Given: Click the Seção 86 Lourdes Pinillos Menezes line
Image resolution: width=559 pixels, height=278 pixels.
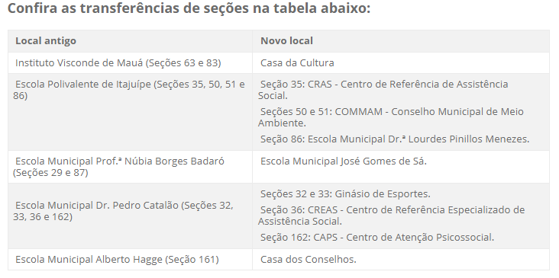Looking at the screenshot, I should coord(395,139).
